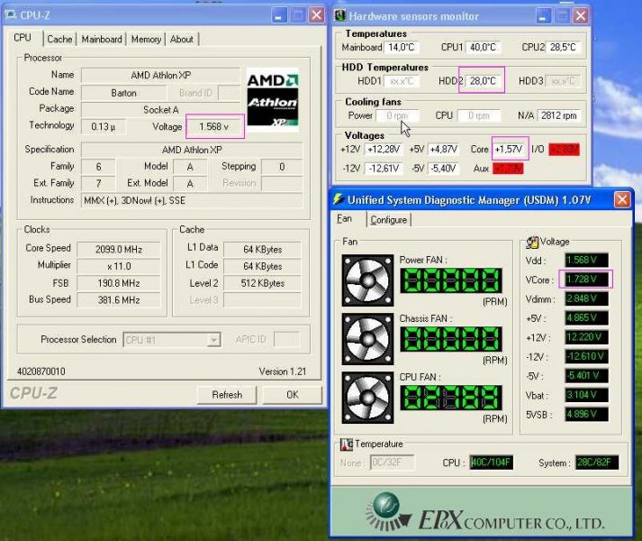The height and width of the screenshot is (541, 642).
Task: Click the USDM Vdimm value 2.848 V
Action: tap(586, 298)
